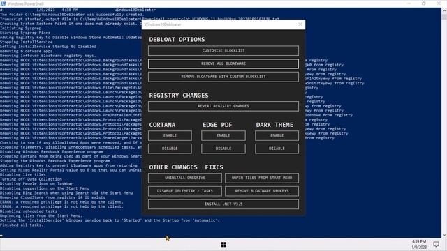The width and height of the screenshot is (447, 251).
Task: Click 'Initiating Sysprep' line in PowerShell
Action: tap(20, 28)
